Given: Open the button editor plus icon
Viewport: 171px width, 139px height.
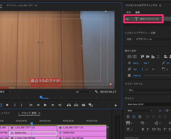Looking at the screenshot, I should click(x=115, y=105).
